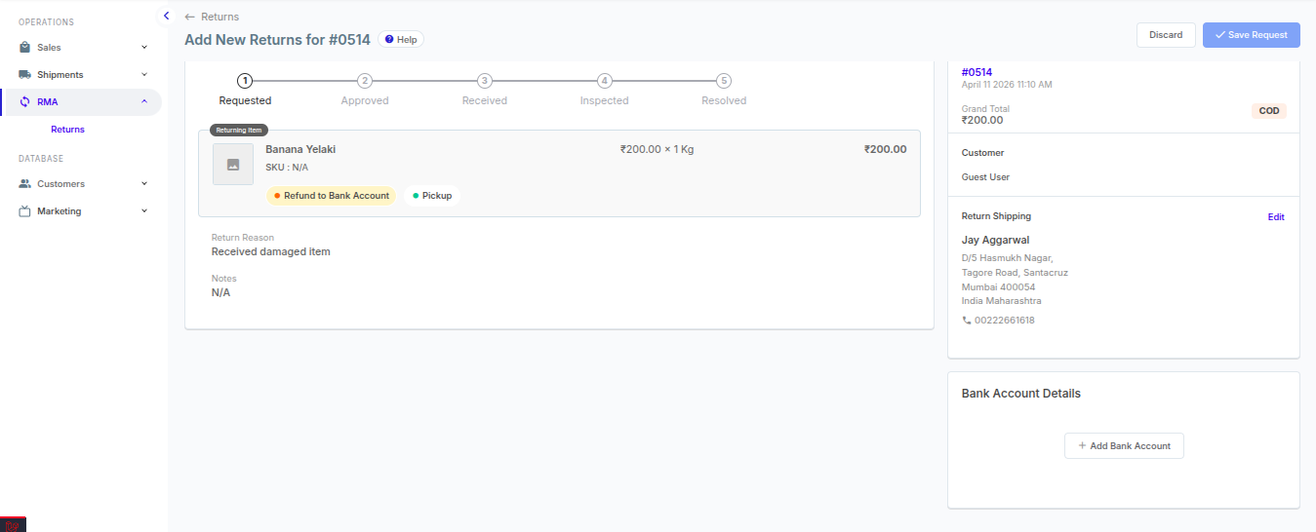This screenshot has height=532, width=1316.
Task: Click the Bank Account Details heading
Action: point(1021,394)
